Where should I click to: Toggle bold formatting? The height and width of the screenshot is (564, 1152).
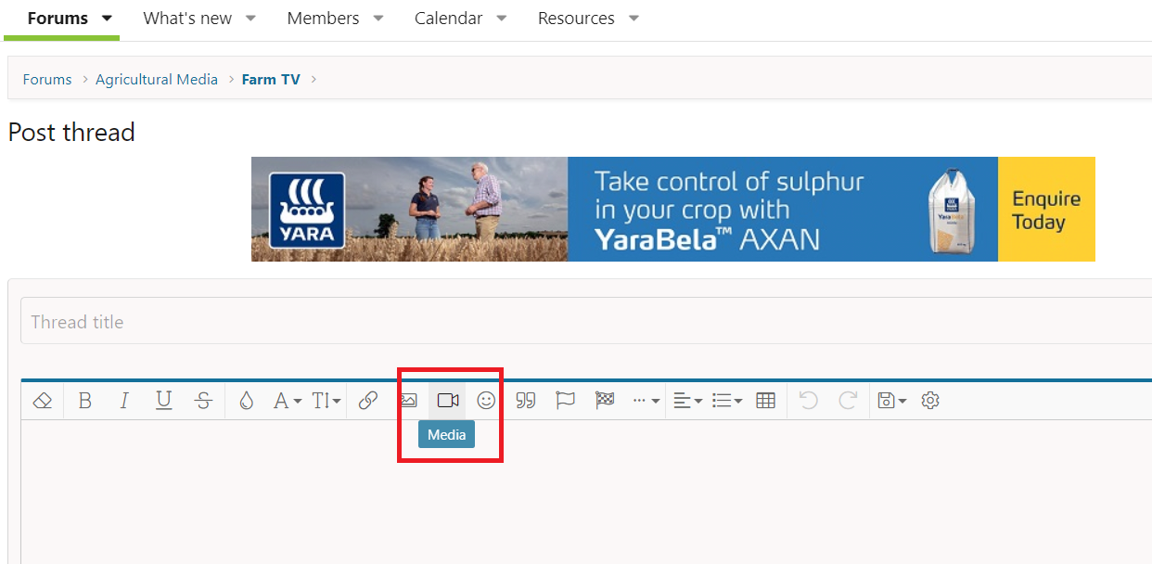(85, 401)
